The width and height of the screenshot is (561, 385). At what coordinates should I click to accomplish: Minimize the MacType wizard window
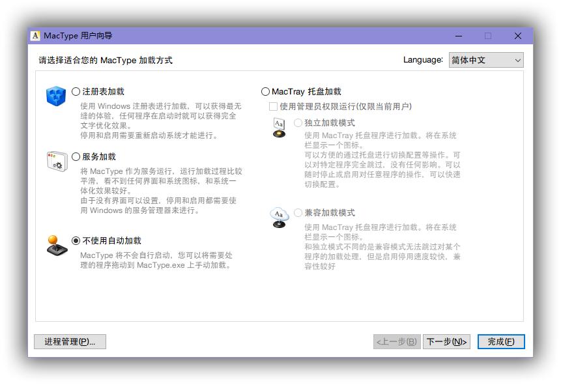click(459, 36)
